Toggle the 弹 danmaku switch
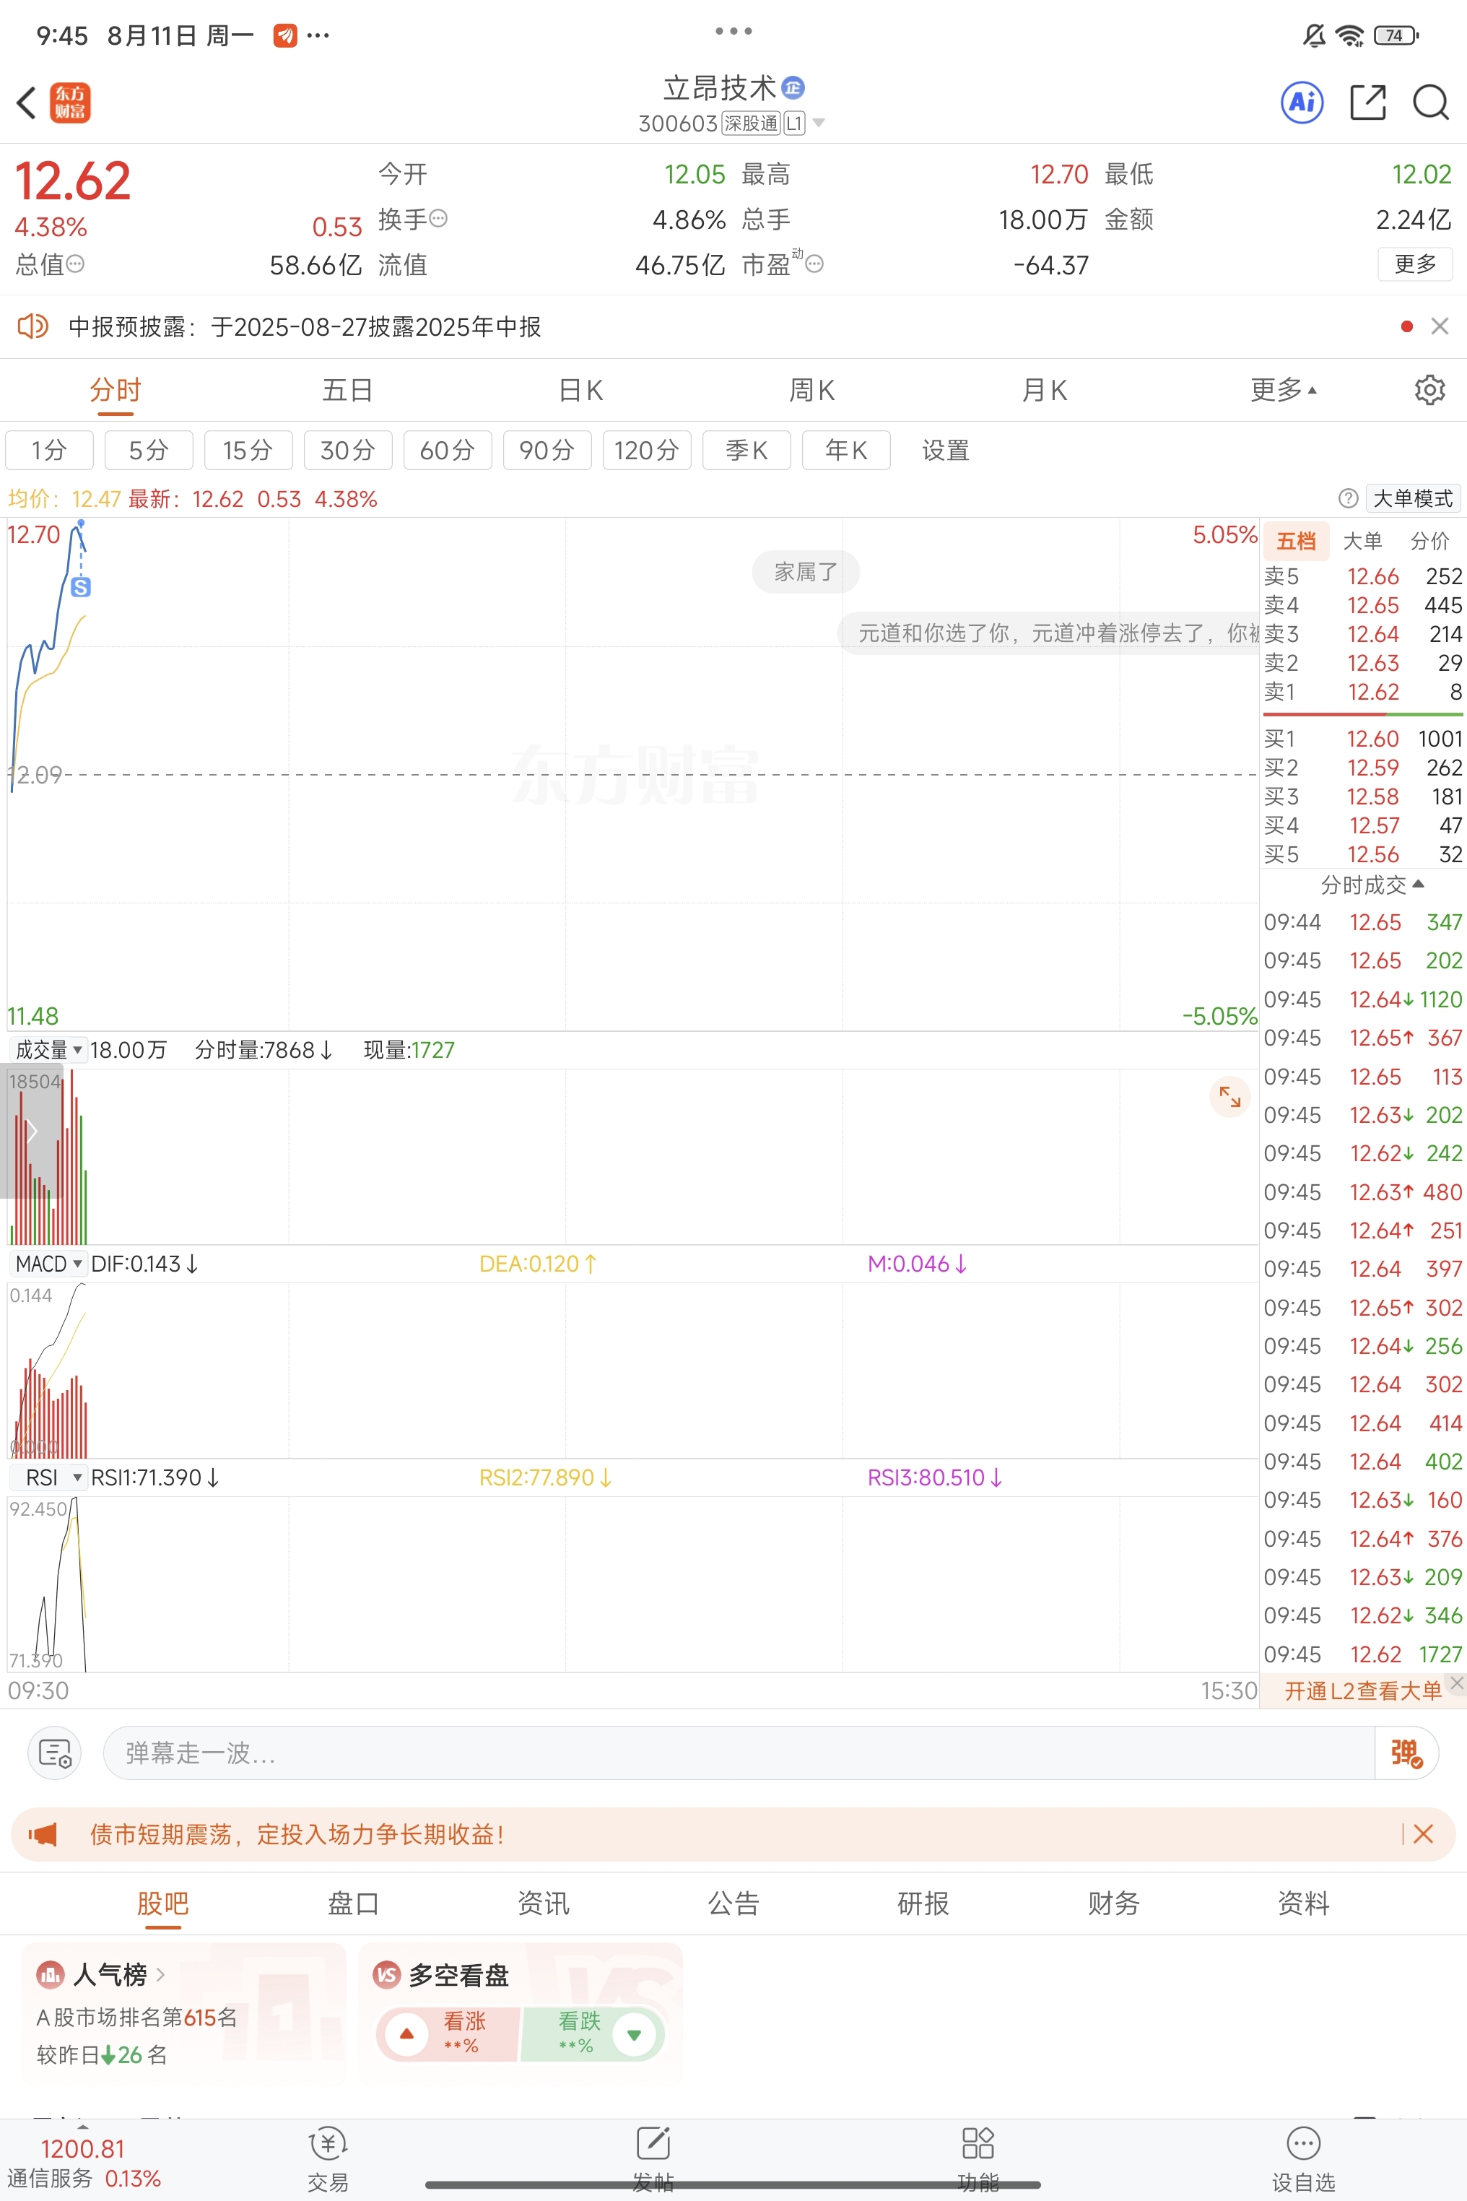Image resolution: width=1467 pixels, height=2201 pixels. click(1406, 1753)
